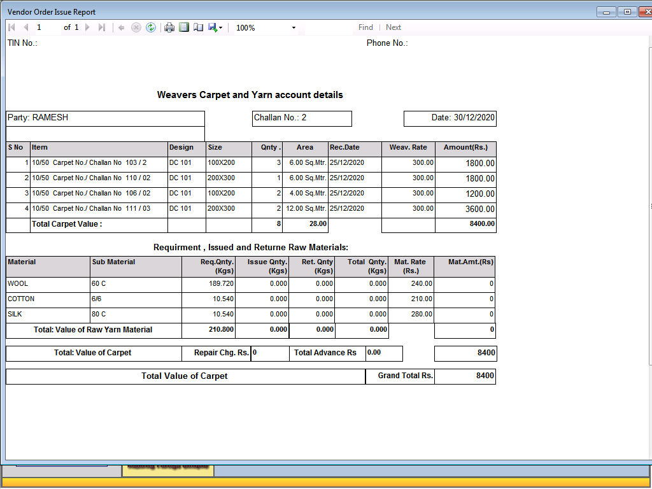Click the Previous Page arrow
Viewport: 652px width, 489px height.
coord(25,27)
